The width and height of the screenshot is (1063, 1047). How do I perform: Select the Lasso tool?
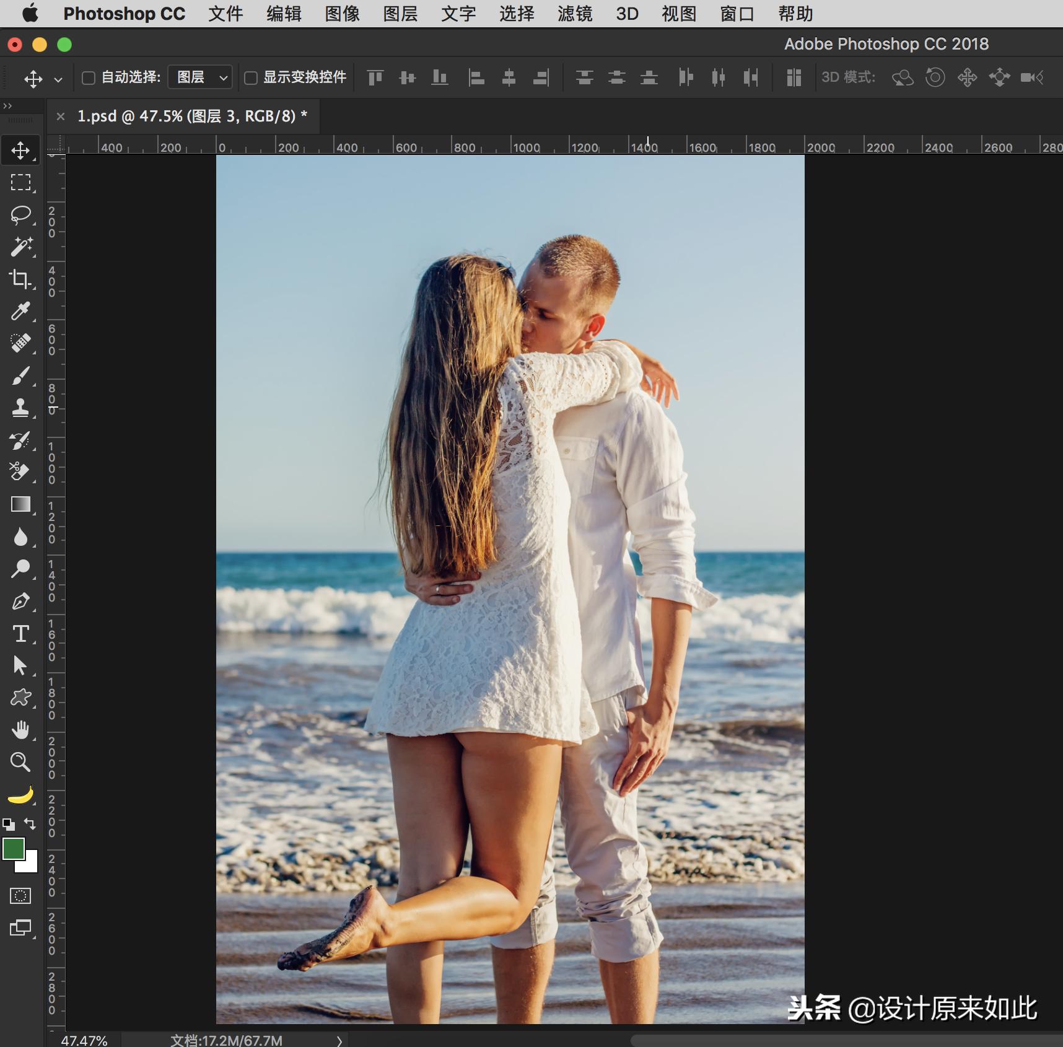(20, 214)
